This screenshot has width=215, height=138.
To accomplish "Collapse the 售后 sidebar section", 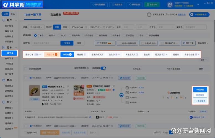I will [16, 80].
